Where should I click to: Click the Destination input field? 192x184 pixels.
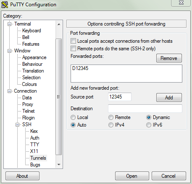[x=145, y=109]
